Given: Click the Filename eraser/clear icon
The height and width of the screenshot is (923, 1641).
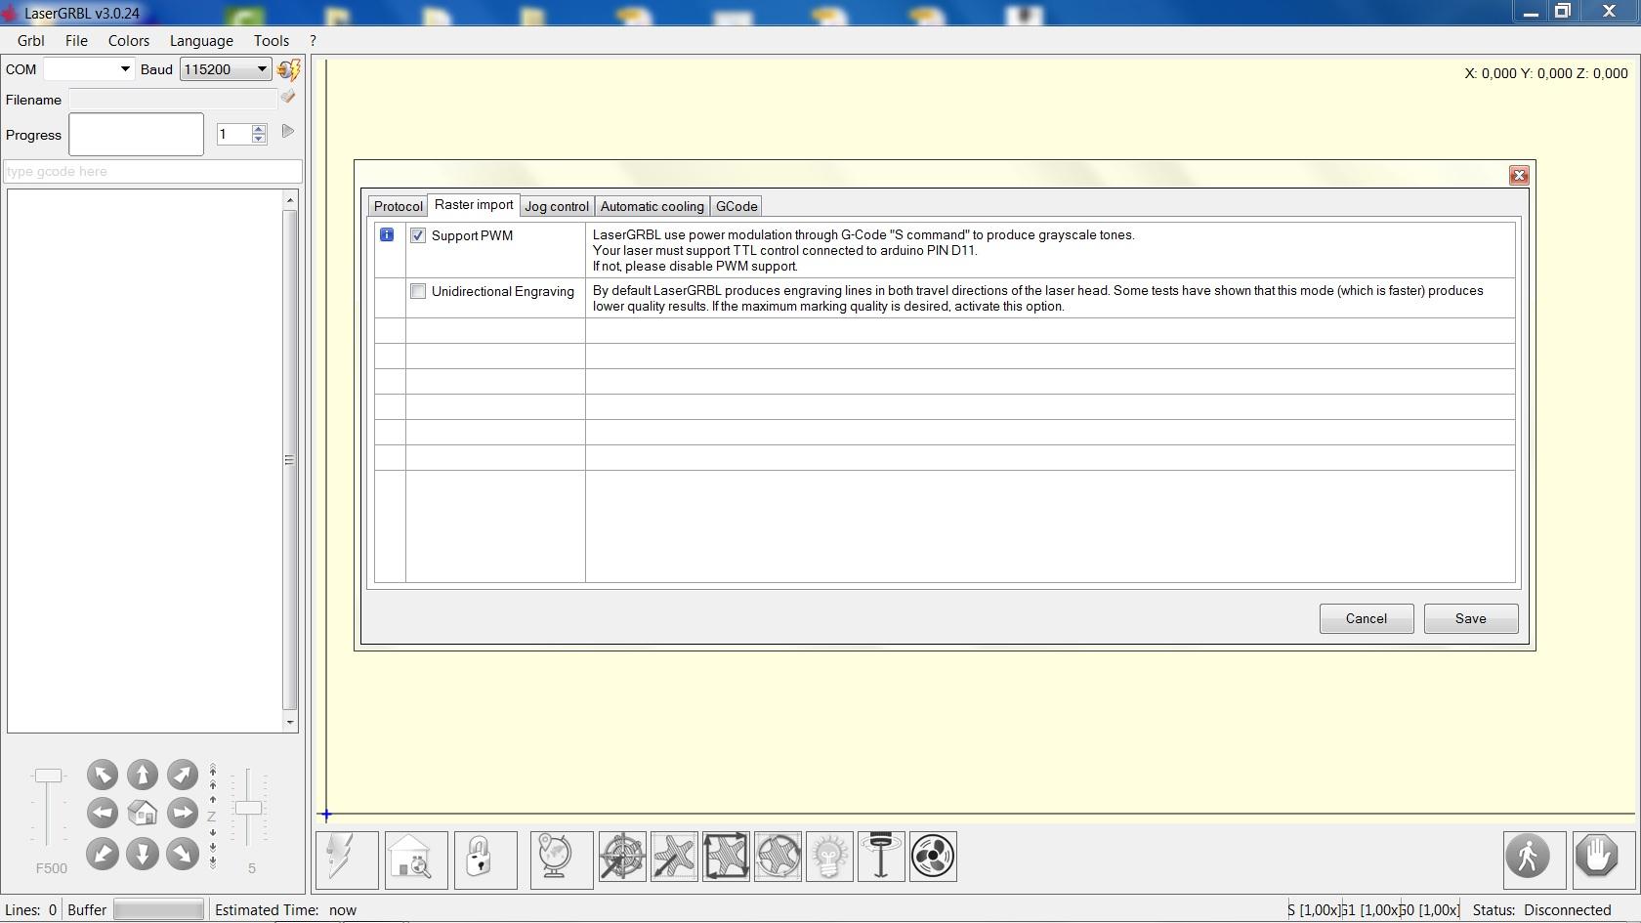Looking at the screenshot, I should [288, 97].
